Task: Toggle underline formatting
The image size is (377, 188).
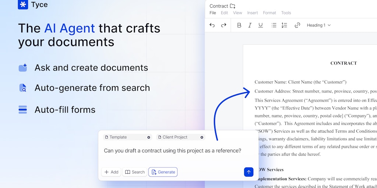Action: (x=261, y=25)
